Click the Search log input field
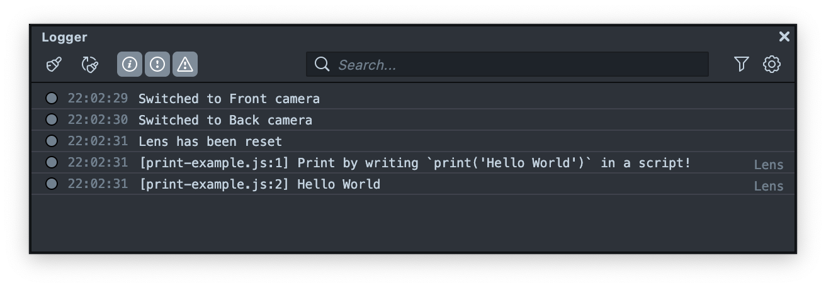 516,65
